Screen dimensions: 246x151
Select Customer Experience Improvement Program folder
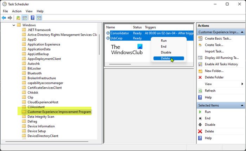[x=59, y=112]
